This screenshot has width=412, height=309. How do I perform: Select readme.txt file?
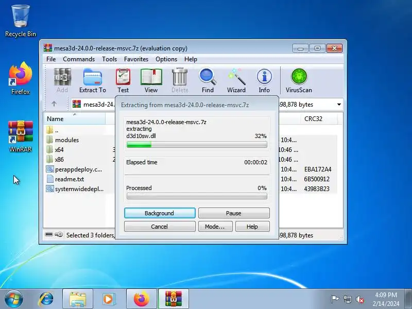(x=65, y=179)
